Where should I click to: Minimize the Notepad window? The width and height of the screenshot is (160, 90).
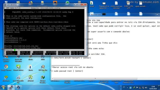pyautogui.click(x=157, y=14)
